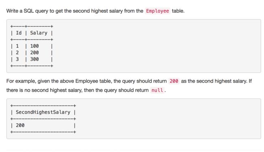Click the Salary column header
The width and height of the screenshot is (264, 152).
(39, 33)
